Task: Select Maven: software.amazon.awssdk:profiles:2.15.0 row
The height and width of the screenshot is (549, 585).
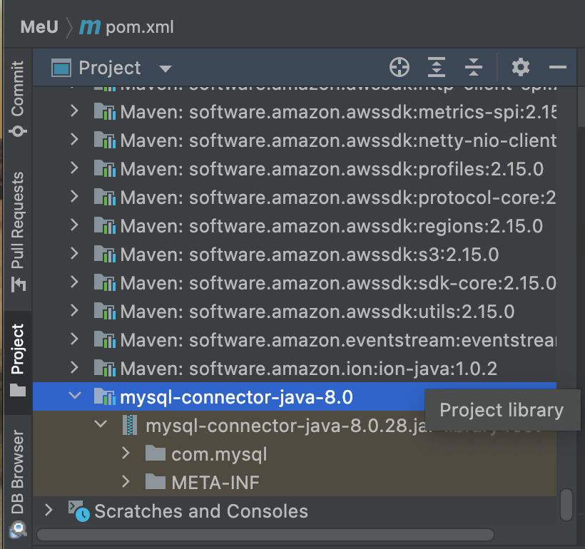Action: 295,169
